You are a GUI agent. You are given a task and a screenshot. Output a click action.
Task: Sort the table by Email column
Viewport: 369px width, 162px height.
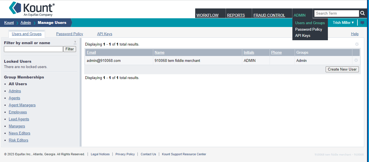[91, 52]
